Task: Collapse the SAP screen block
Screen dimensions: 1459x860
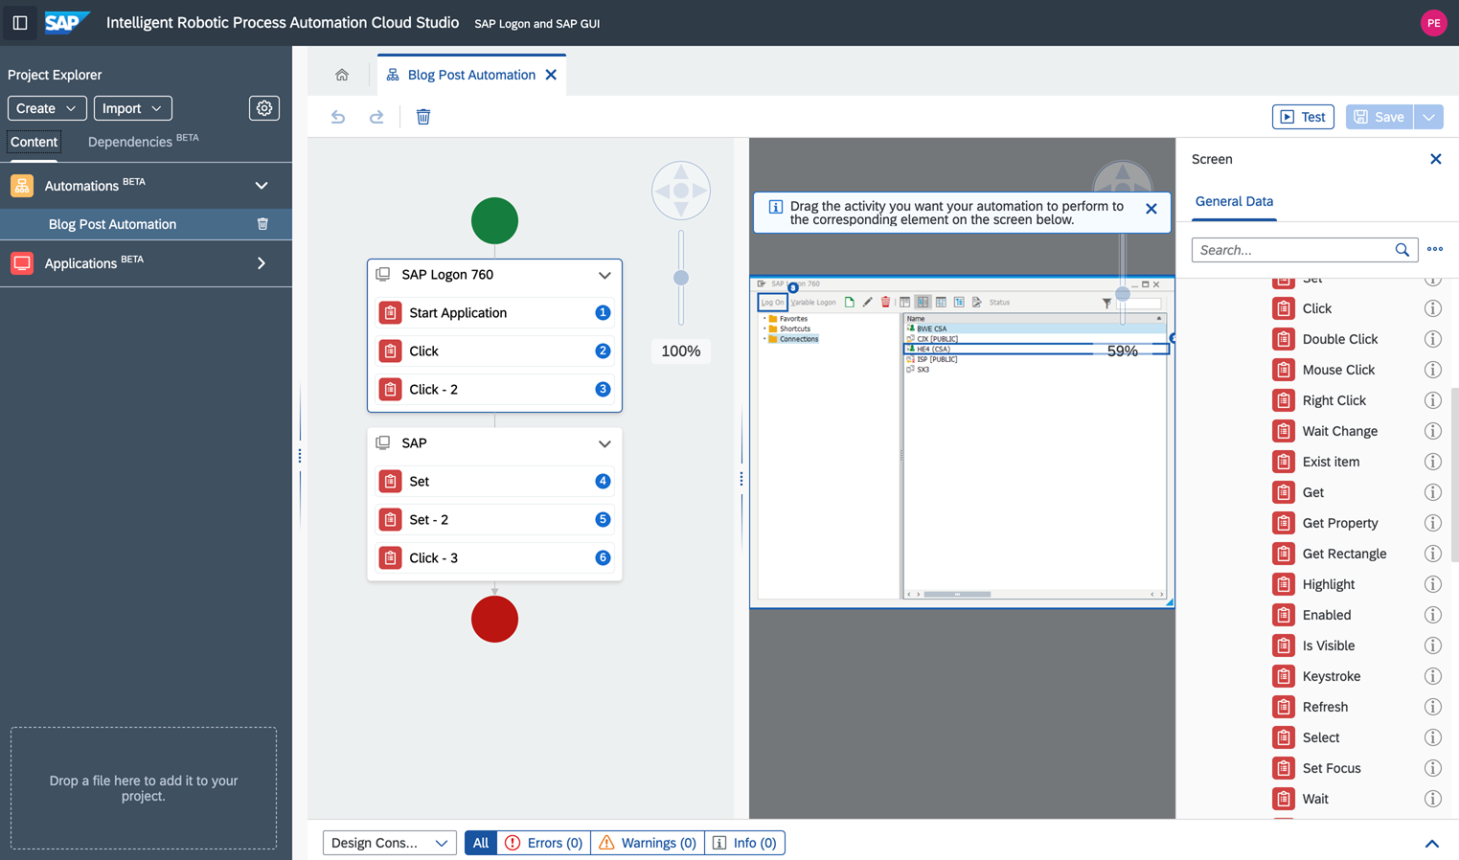Action: coord(604,443)
